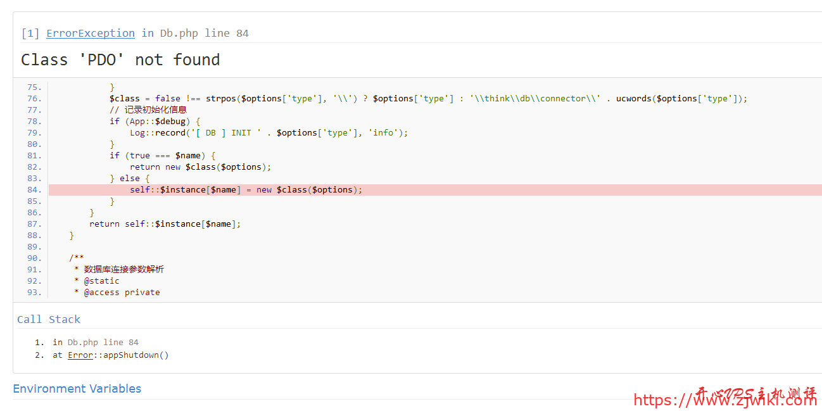Click the $class strpos assignment on line 76
Viewport: 822px width, 411px height.
(x=428, y=99)
